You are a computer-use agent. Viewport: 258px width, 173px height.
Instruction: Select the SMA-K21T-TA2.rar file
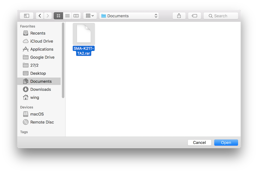click(84, 34)
